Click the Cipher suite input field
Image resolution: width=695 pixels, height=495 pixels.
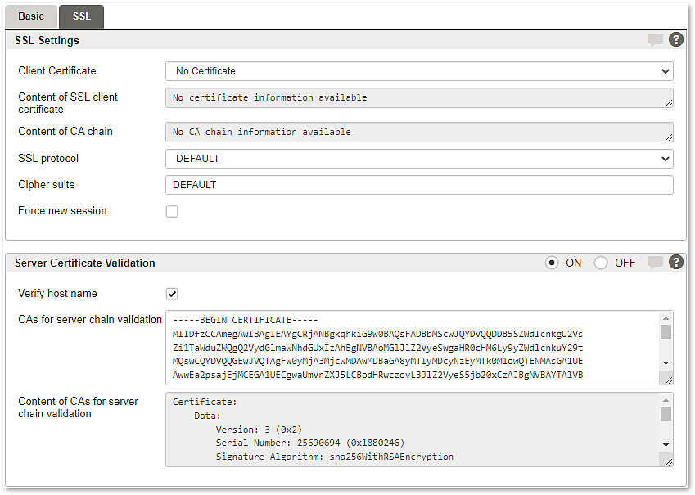click(419, 185)
